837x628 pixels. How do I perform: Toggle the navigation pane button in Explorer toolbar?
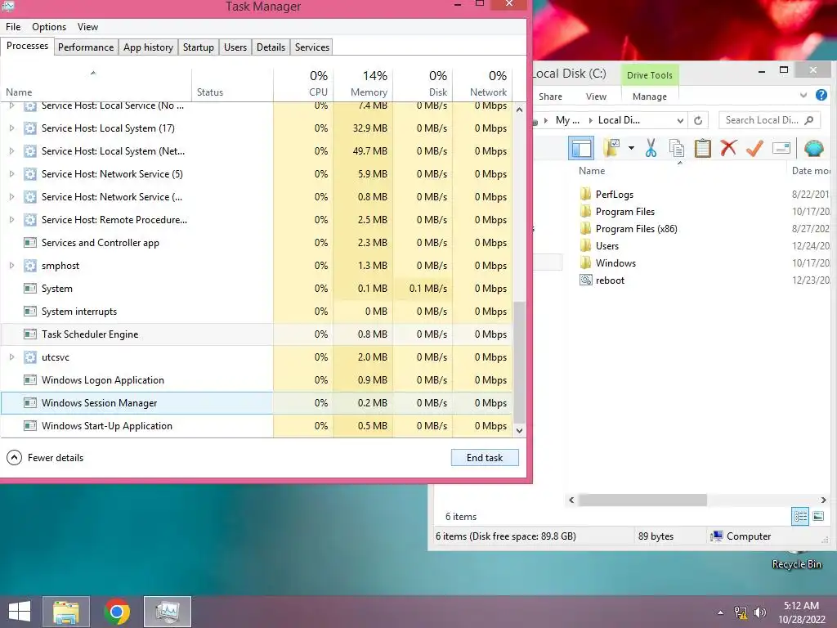coord(581,148)
